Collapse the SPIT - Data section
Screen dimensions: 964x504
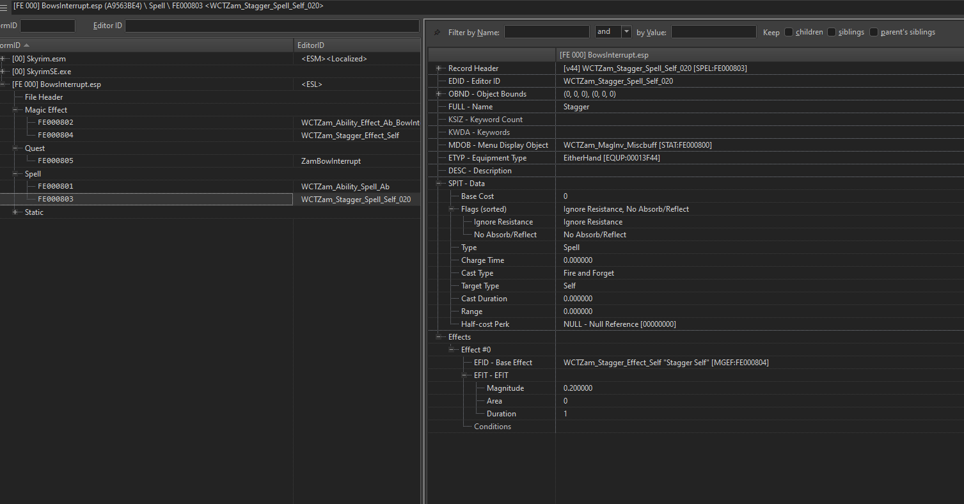click(439, 184)
